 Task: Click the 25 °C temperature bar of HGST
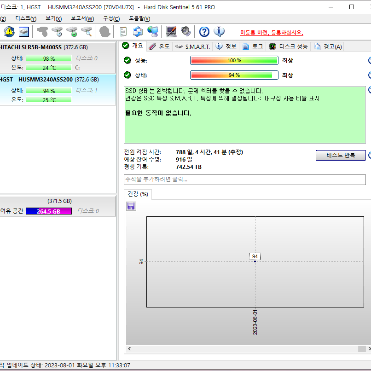49,100
